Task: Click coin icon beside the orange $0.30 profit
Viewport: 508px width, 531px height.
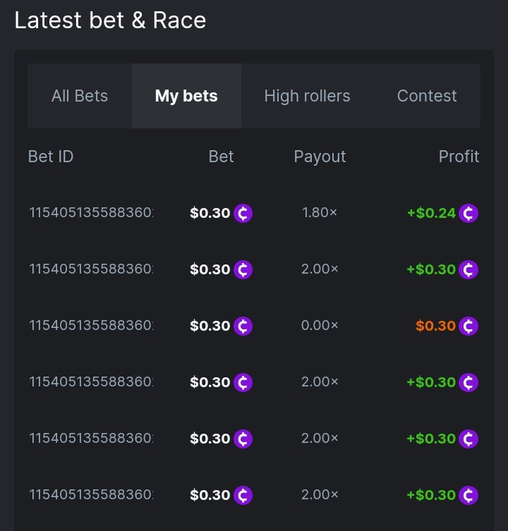Action: pyautogui.click(x=468, y=326)
